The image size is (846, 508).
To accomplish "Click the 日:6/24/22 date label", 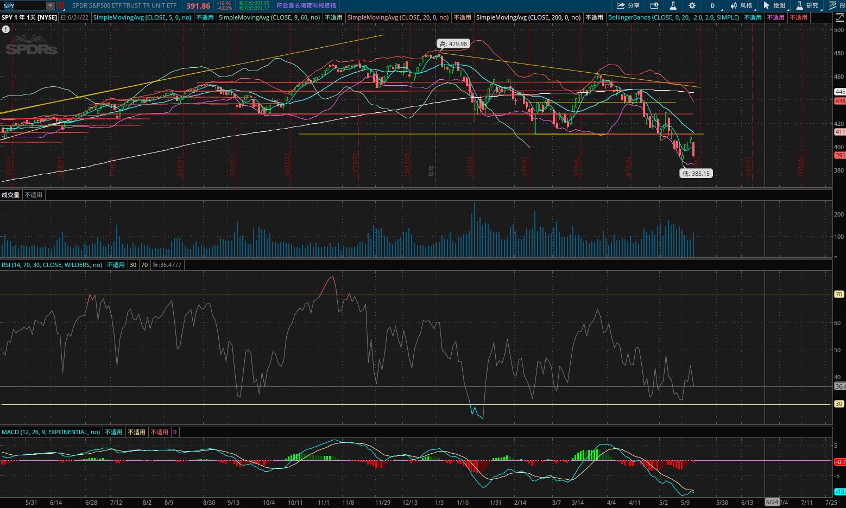I will (x=74, y=17).
